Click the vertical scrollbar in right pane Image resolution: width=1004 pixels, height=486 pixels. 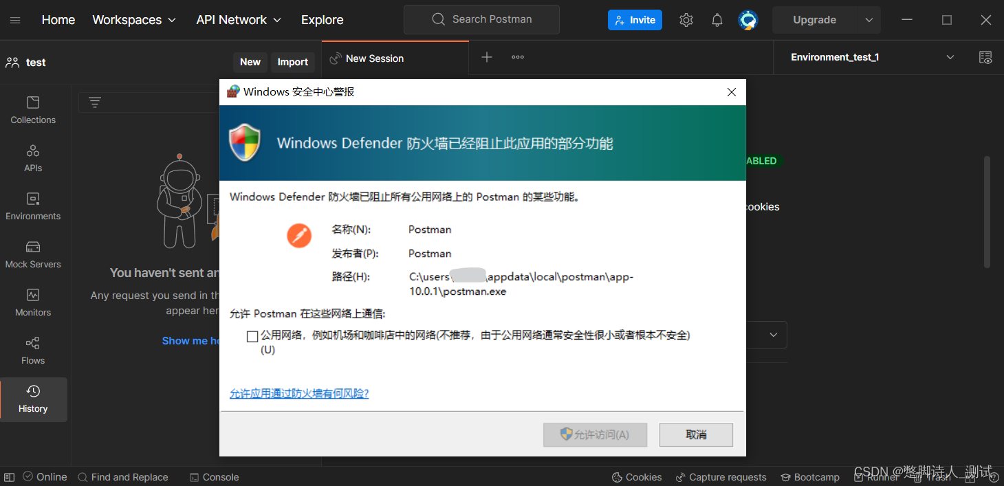(987, 212)
